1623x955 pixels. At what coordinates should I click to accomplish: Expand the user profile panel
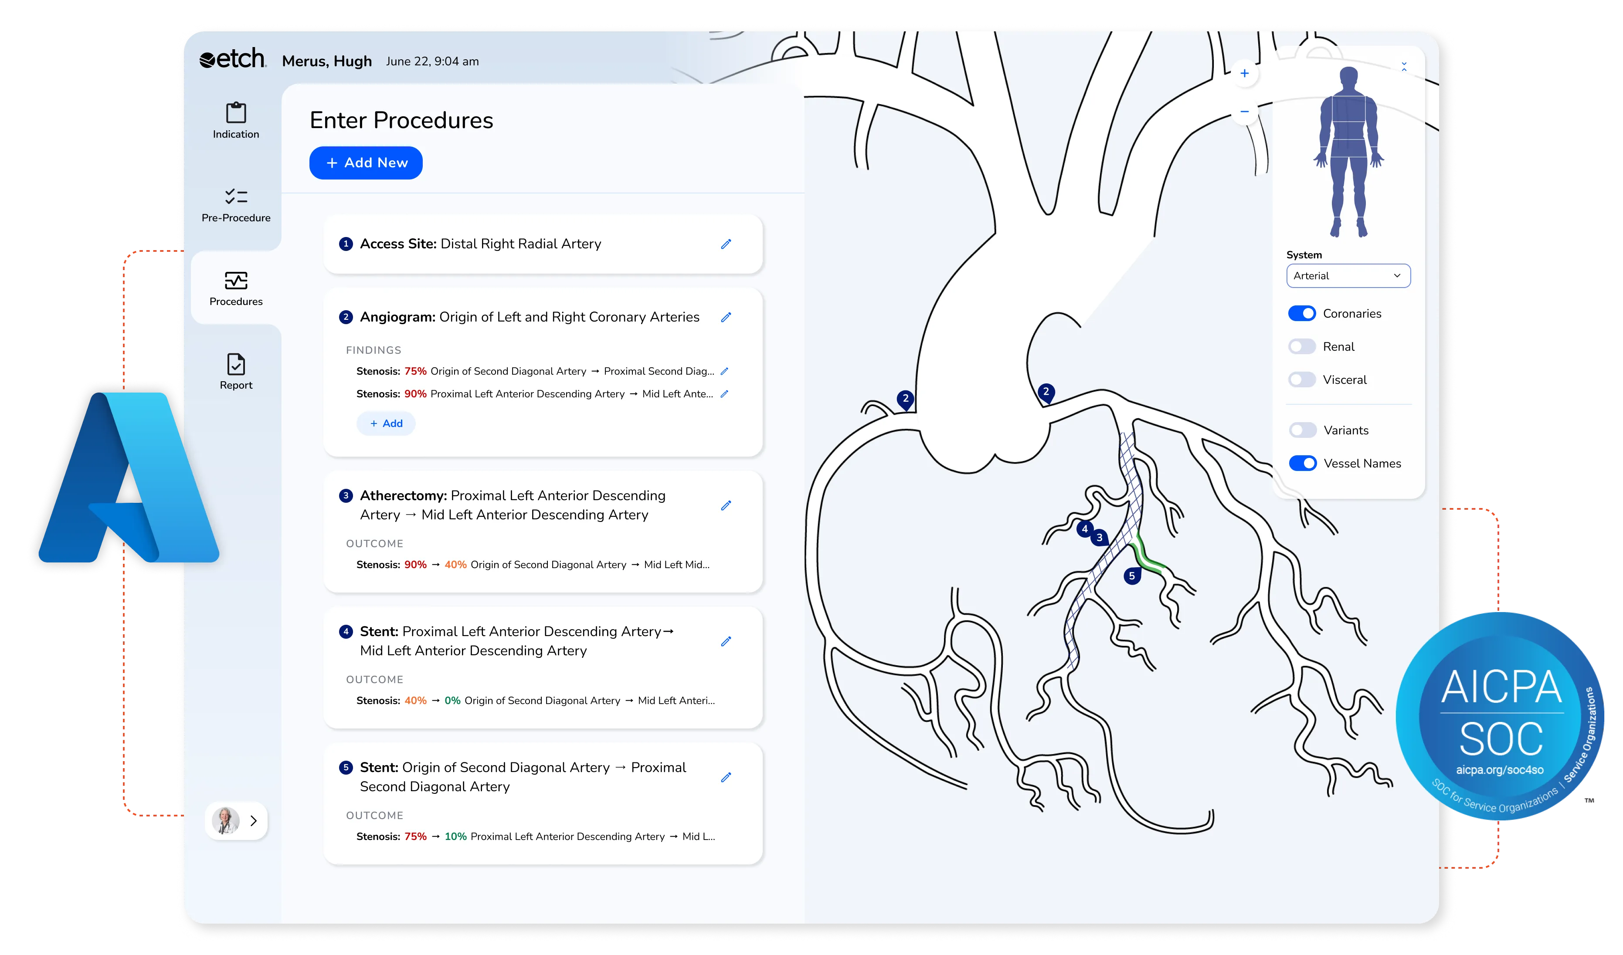[254, 820]
